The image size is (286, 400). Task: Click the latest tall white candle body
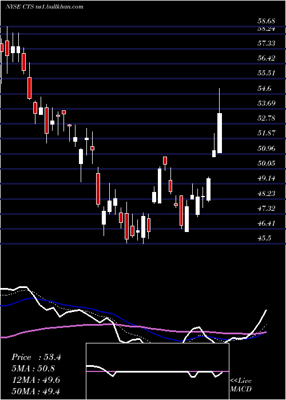(220, 133)
